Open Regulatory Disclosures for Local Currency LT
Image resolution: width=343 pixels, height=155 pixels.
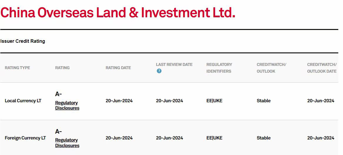[67, 105]
